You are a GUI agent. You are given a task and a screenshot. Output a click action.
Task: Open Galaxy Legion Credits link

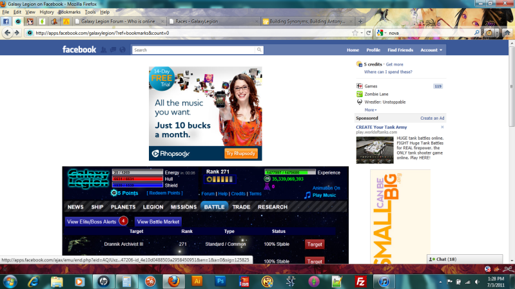pyautogui.click(x=238, y=194)
